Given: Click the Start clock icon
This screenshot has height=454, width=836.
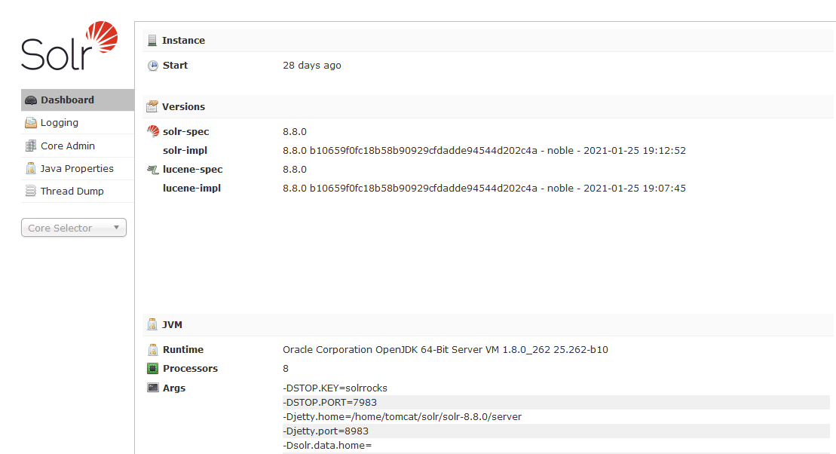Looking at the screenshot, I should coord(153,66).
